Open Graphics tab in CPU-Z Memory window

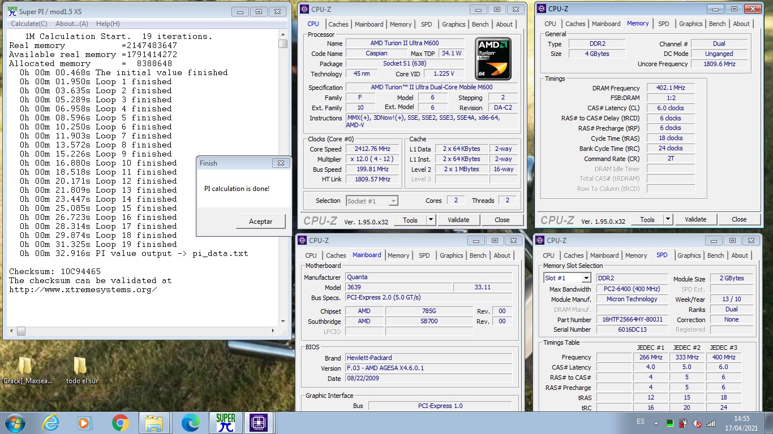690,24
